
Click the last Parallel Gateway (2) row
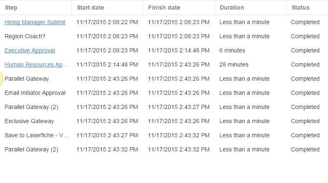(164, 149)
